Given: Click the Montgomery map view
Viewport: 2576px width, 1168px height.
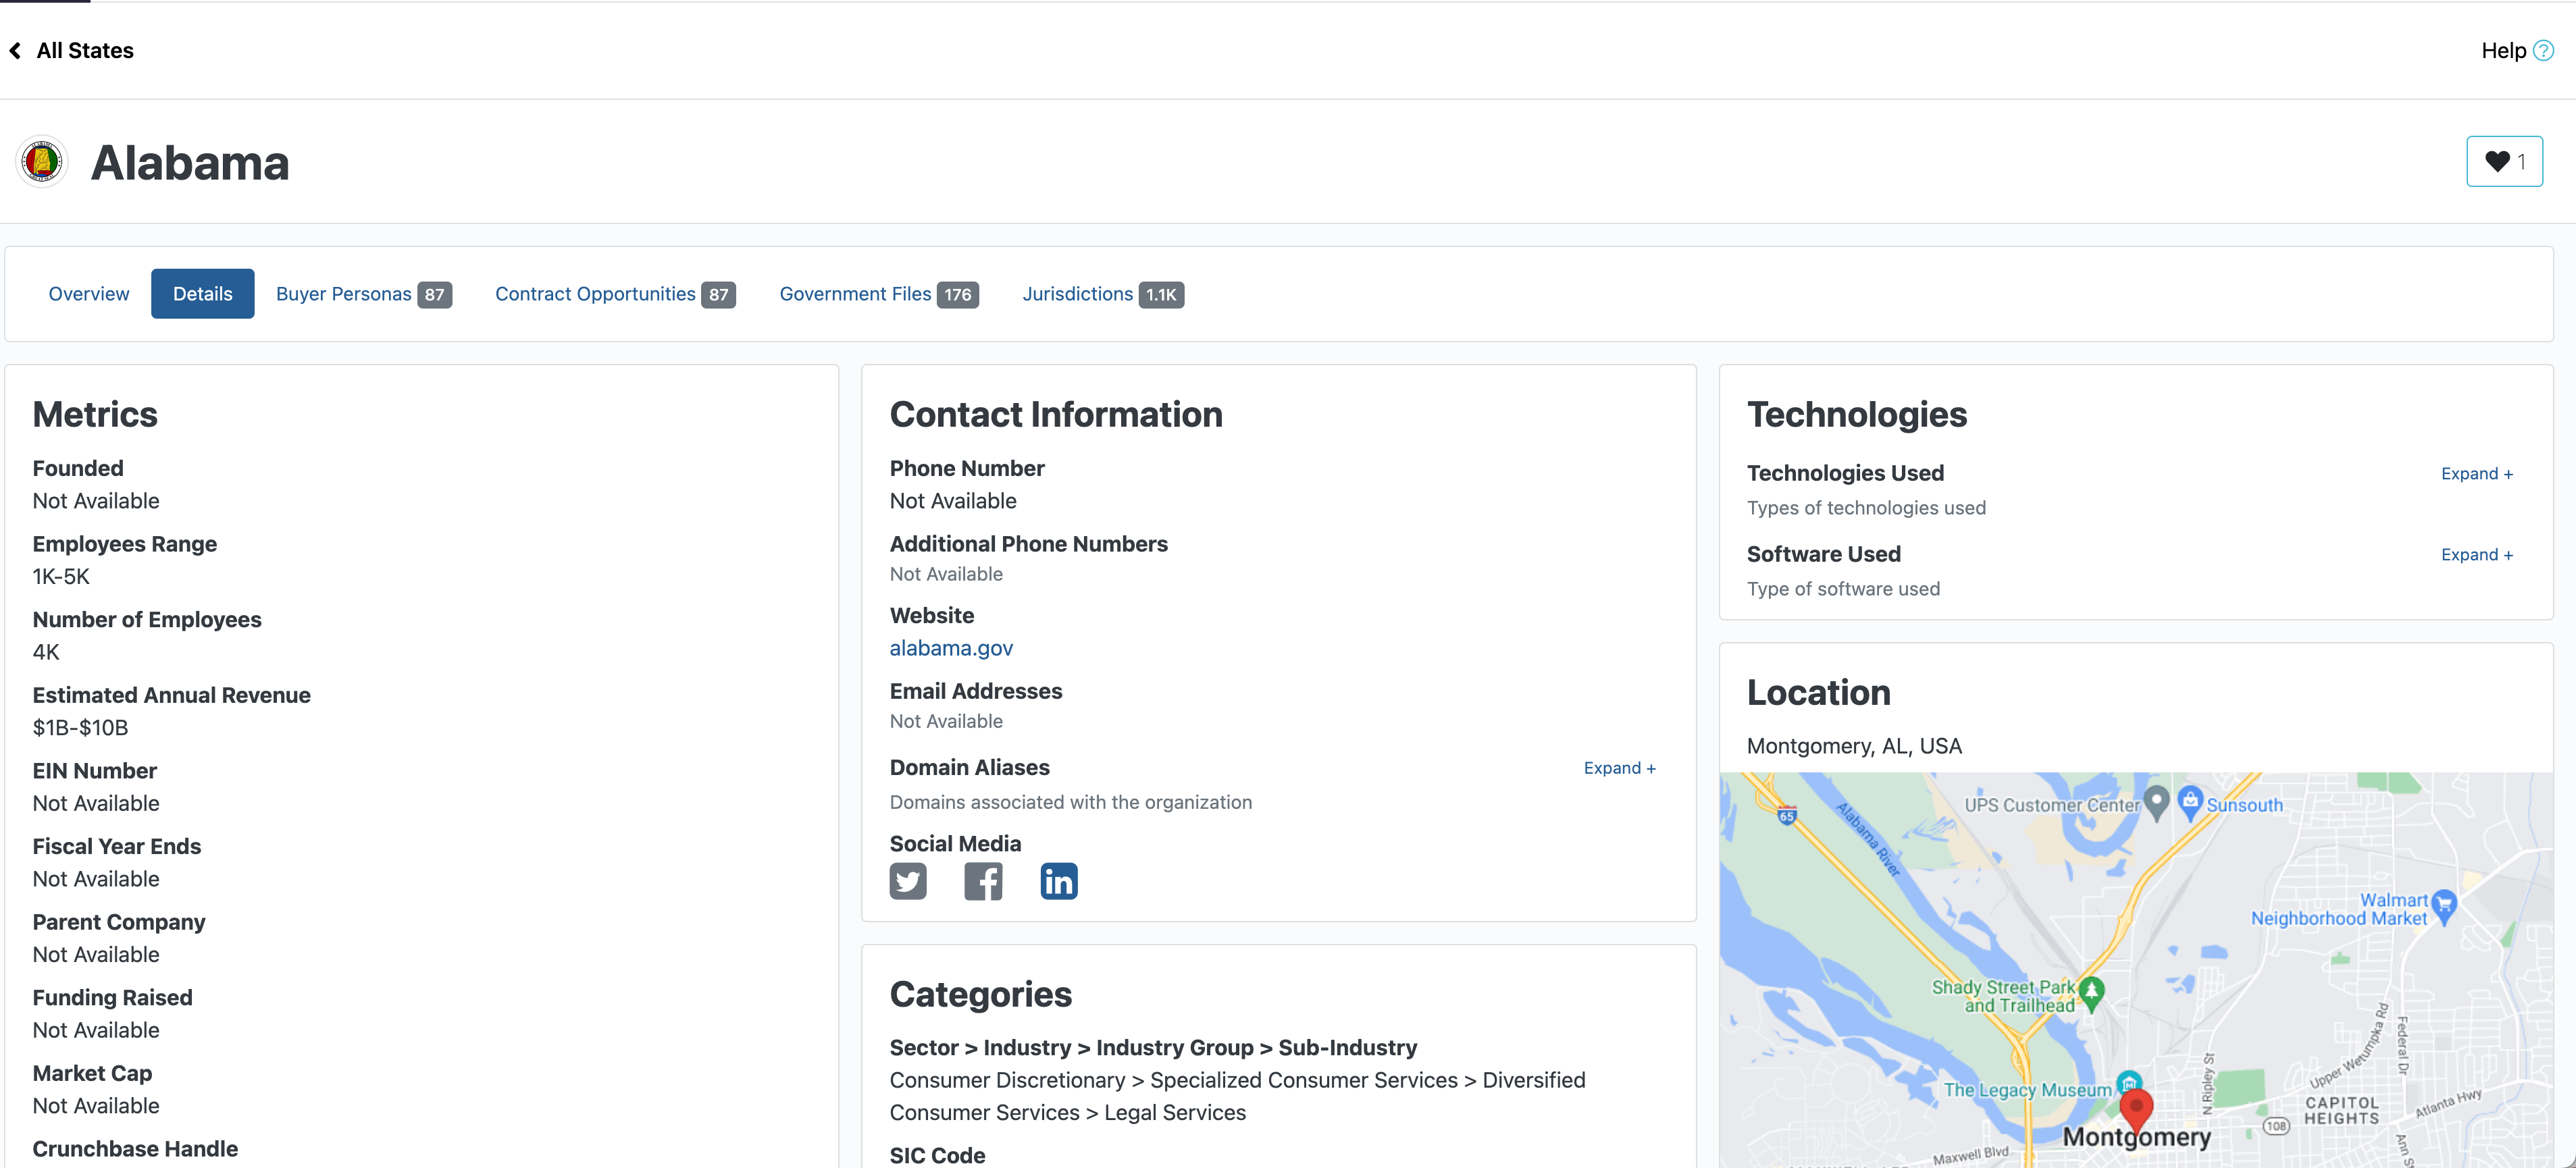Looking at the screenshot, I should click(2136, 970).
